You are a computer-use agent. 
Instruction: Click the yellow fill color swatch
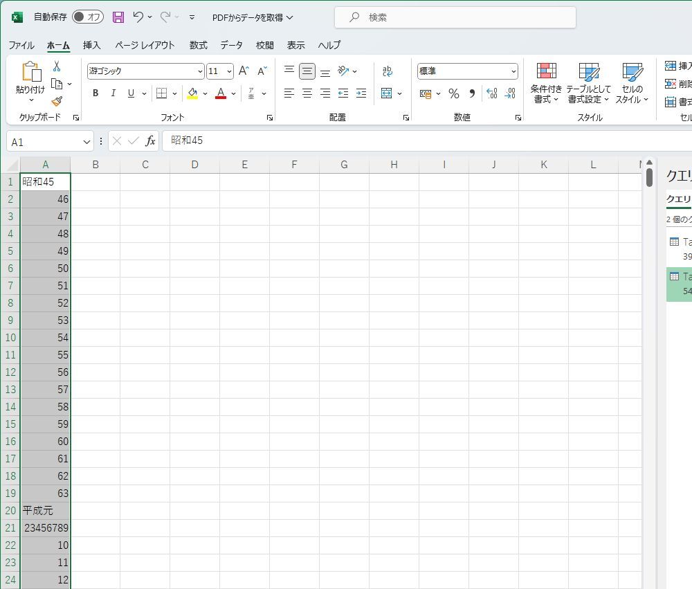click(192, 93)
